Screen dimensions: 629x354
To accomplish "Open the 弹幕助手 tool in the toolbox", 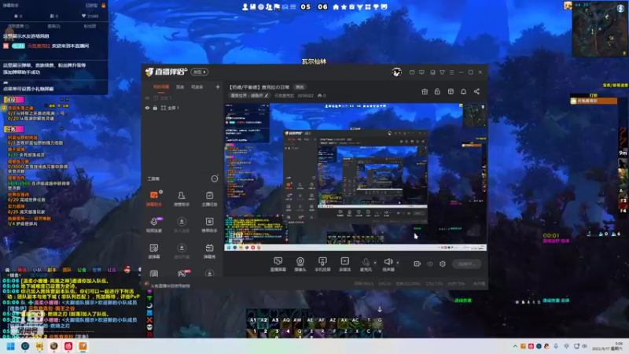I will coord(154,199).
